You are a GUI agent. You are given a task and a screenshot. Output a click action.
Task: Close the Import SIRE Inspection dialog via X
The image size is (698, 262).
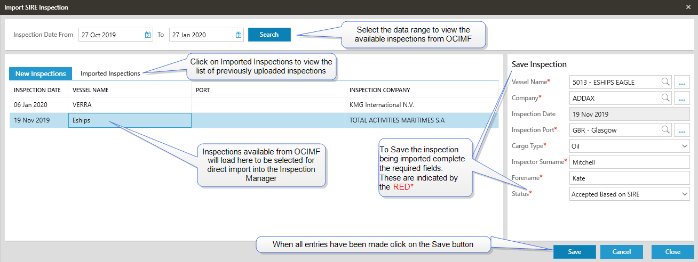(x=688, y=7)
